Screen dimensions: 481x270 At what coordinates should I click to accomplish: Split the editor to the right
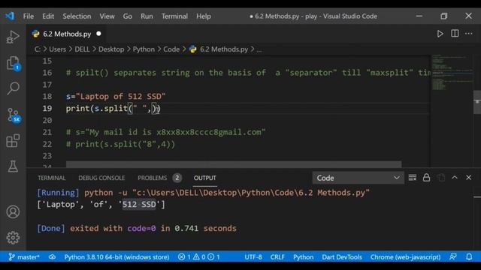(x=455, y=33)
